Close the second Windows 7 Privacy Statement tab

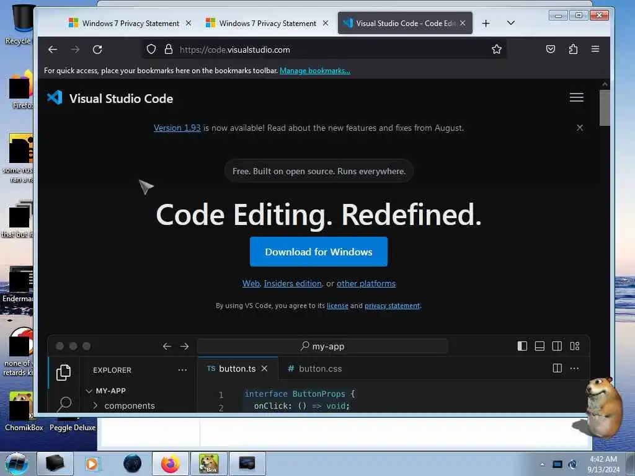pyautogui.click(x=326, y=24)
